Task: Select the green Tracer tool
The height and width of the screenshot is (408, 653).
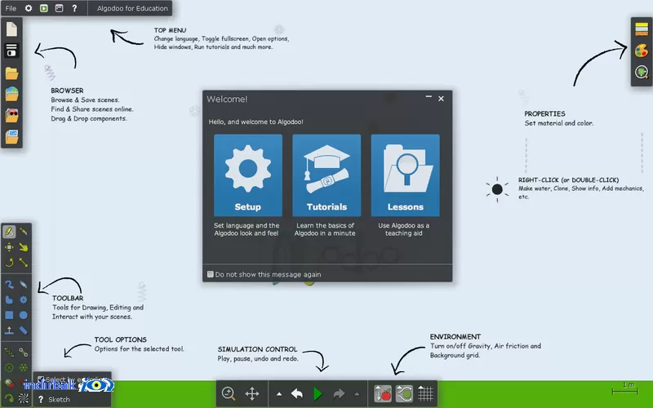Action: 9,398
